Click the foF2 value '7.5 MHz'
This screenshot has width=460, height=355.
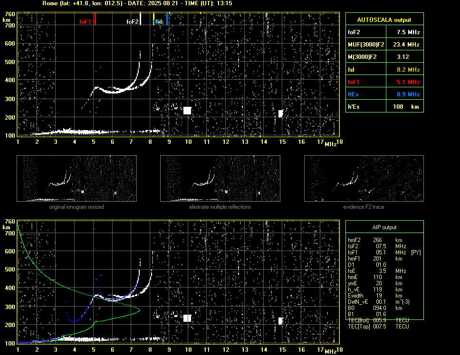408,32
